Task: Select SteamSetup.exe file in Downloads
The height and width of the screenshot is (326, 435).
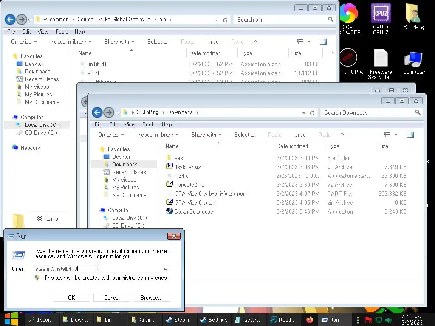Action: (x=194, y=211)
